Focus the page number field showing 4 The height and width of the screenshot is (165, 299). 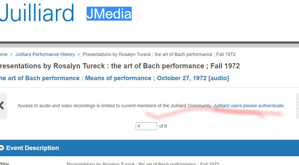pyautogui.click(x=146, y=126)
